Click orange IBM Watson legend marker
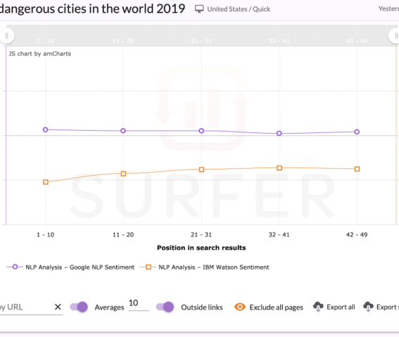The height and width of the screenshot is (337, 399). (x=148, y=267)
